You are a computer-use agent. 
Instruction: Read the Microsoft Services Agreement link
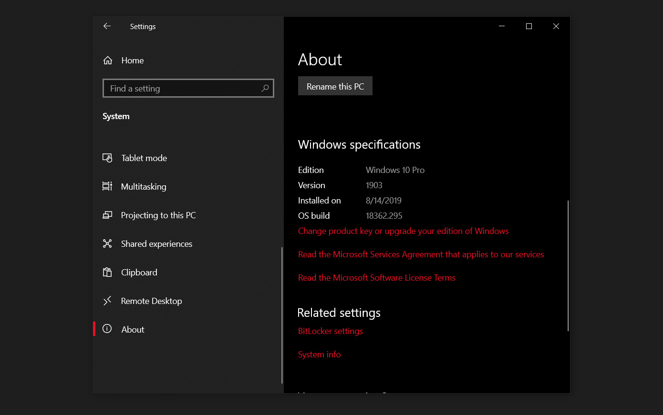[421, 254]
